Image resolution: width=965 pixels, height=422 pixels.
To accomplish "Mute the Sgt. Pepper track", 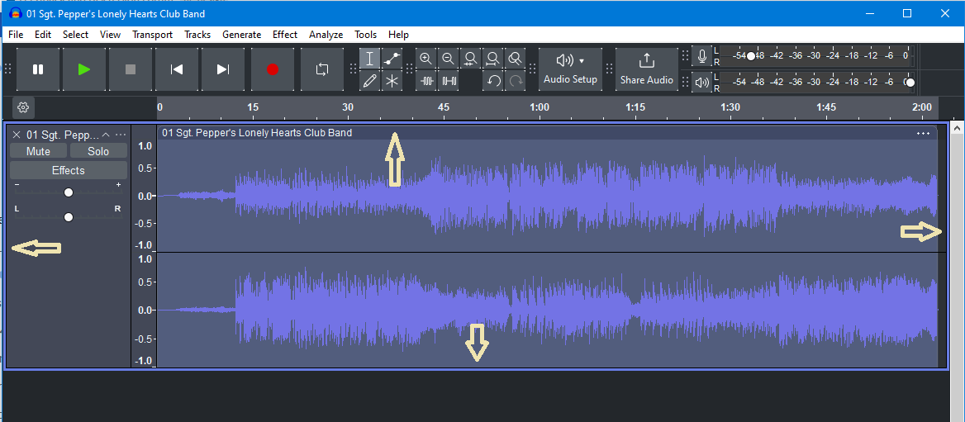I will pyautogui.click(x=38, y=151).
